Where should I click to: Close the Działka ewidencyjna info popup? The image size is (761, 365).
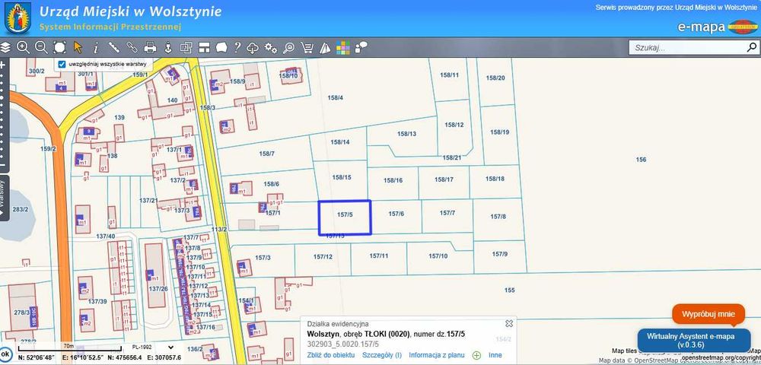(x=509, y=323)
